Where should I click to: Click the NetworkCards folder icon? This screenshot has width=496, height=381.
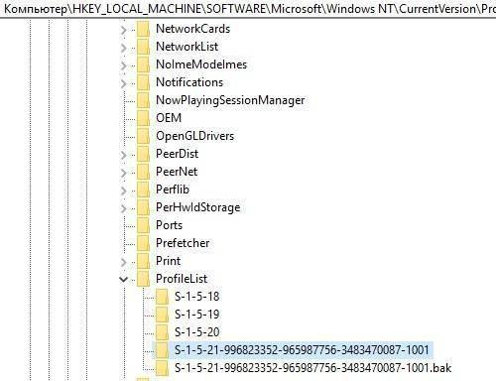click(x=143, y=29)
